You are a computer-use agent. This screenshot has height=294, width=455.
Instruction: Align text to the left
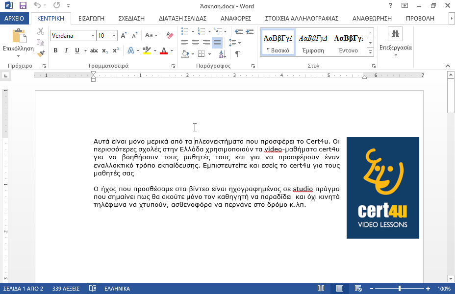point(184,43)
